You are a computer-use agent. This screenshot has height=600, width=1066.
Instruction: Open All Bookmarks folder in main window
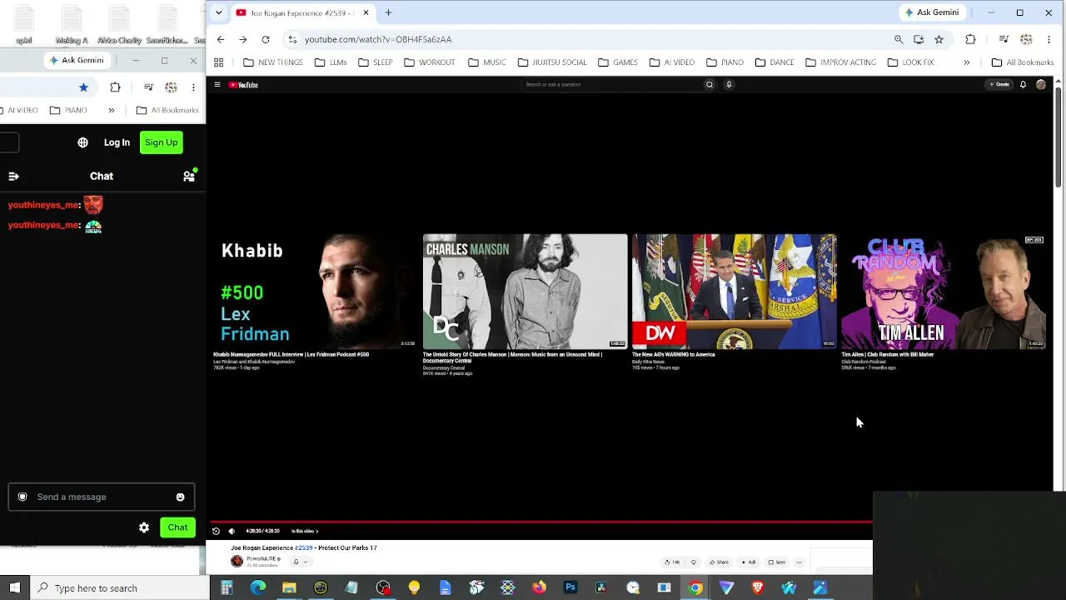coord(1023,62)
